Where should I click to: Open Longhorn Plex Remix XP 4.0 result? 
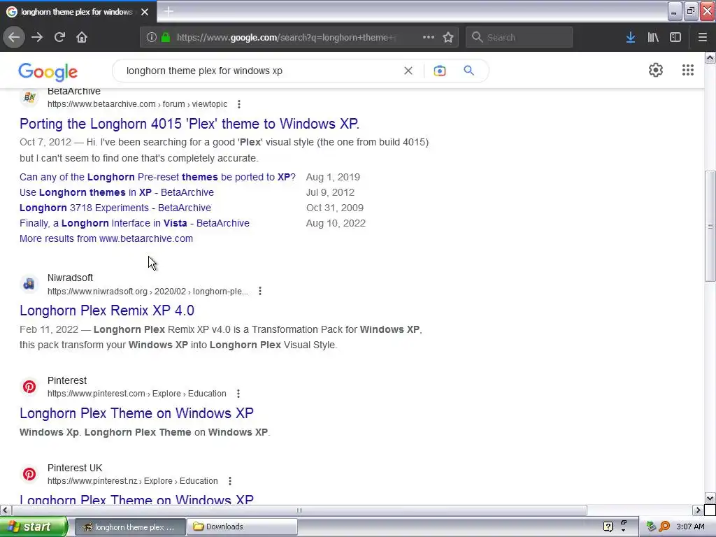[x=107, y=310]
